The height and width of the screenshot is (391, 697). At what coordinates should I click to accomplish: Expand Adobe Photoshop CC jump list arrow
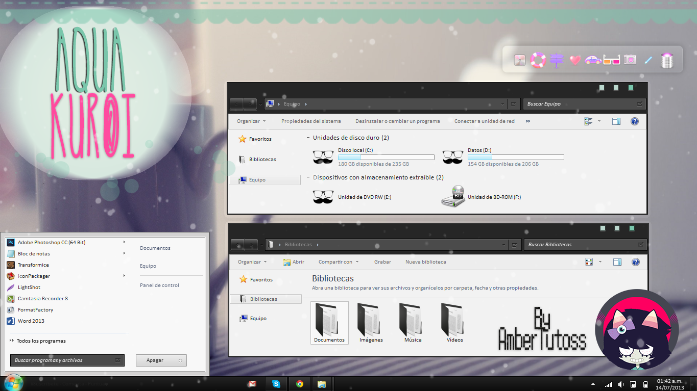click(x=124, y=242)
